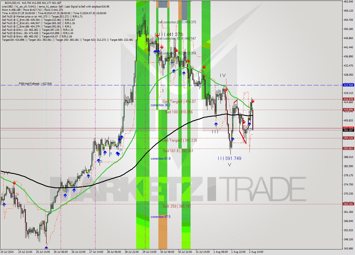The image size is (355, 255).
Task: Click the 428.000 price axis label
Action: (348, 75)
